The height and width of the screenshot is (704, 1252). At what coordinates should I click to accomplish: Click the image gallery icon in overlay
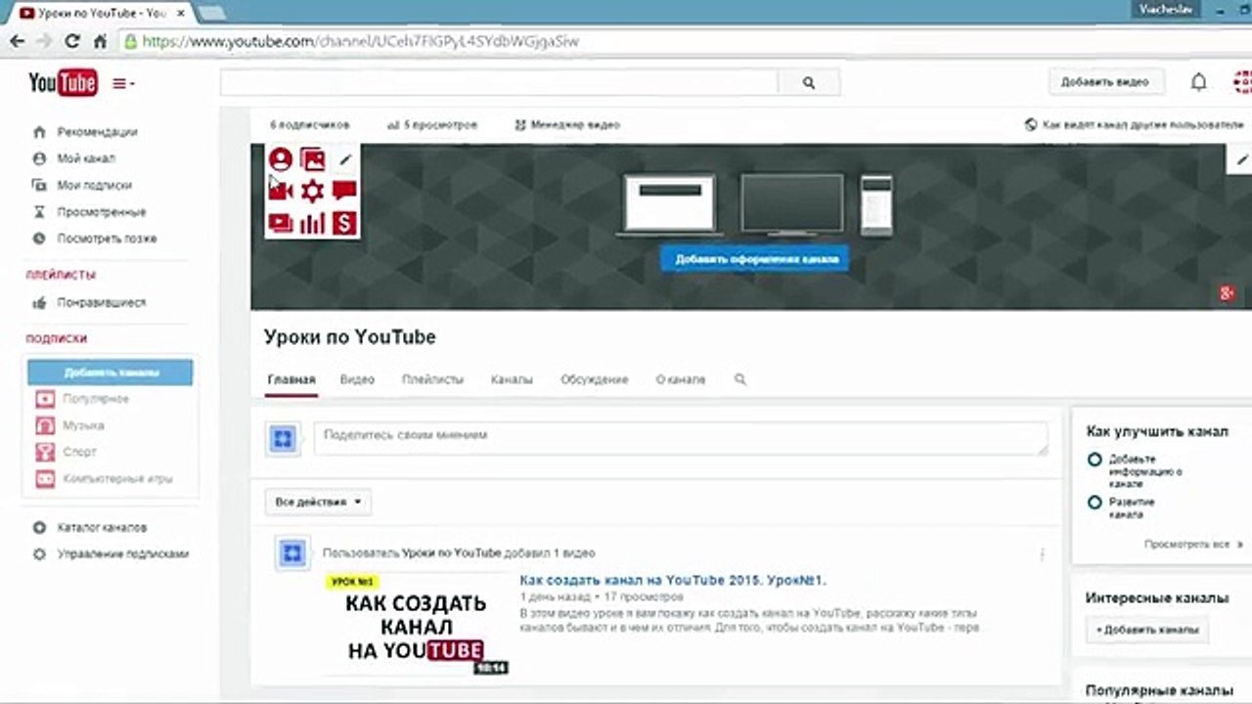(312, 159)
